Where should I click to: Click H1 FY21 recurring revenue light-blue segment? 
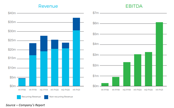pyautogui.click(x=76, y=58)
